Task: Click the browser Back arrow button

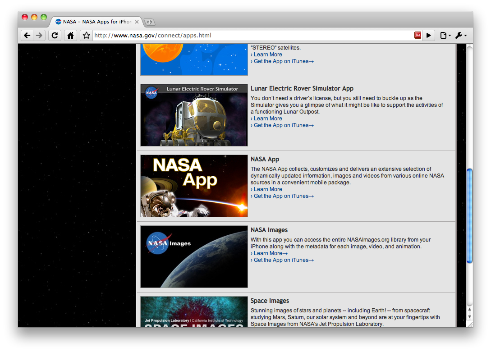Action: click(27, 35)
